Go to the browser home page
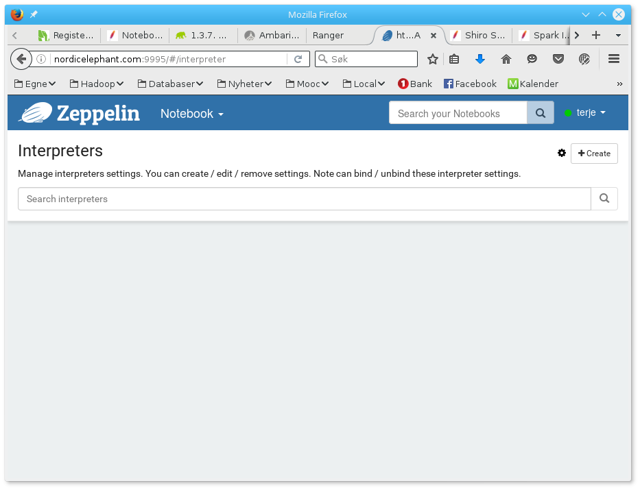The width and height of the screenshot is (640, 490). 506,59
